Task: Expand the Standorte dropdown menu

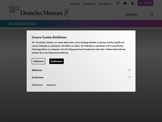Action: [x=105, y=4]
